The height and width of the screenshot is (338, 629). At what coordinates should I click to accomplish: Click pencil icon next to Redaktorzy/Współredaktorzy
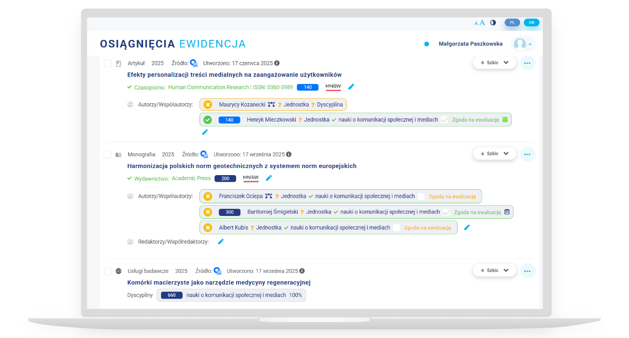[221, 241]
